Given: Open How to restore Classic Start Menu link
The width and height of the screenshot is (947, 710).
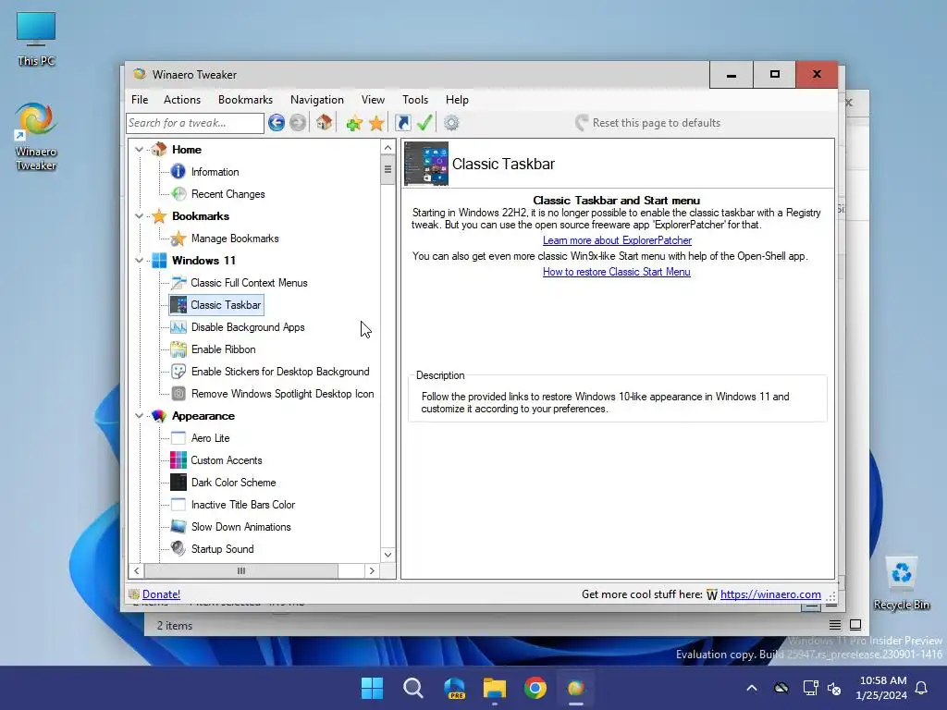Looking at the screenshot, I should click(x=616, y=272).
